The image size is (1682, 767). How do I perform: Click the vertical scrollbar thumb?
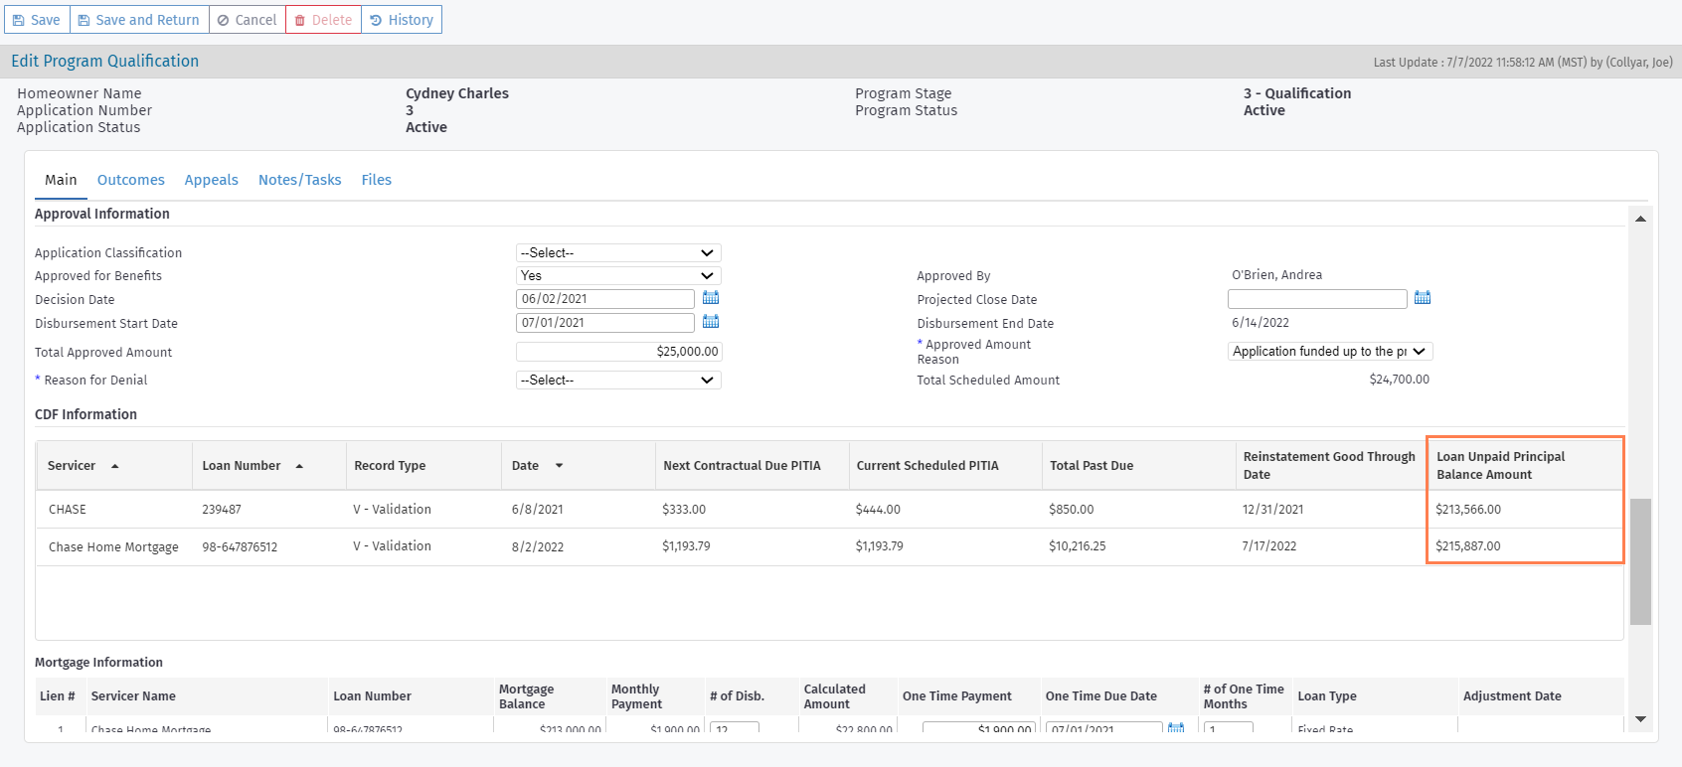point(1640,561)
